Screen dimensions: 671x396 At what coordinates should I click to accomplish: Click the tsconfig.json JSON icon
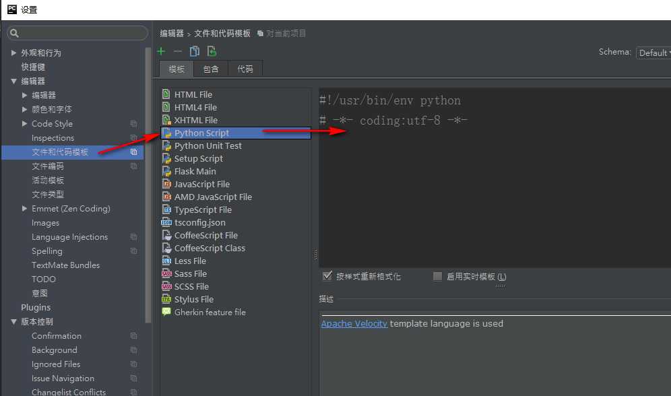[x=166, y=222]
